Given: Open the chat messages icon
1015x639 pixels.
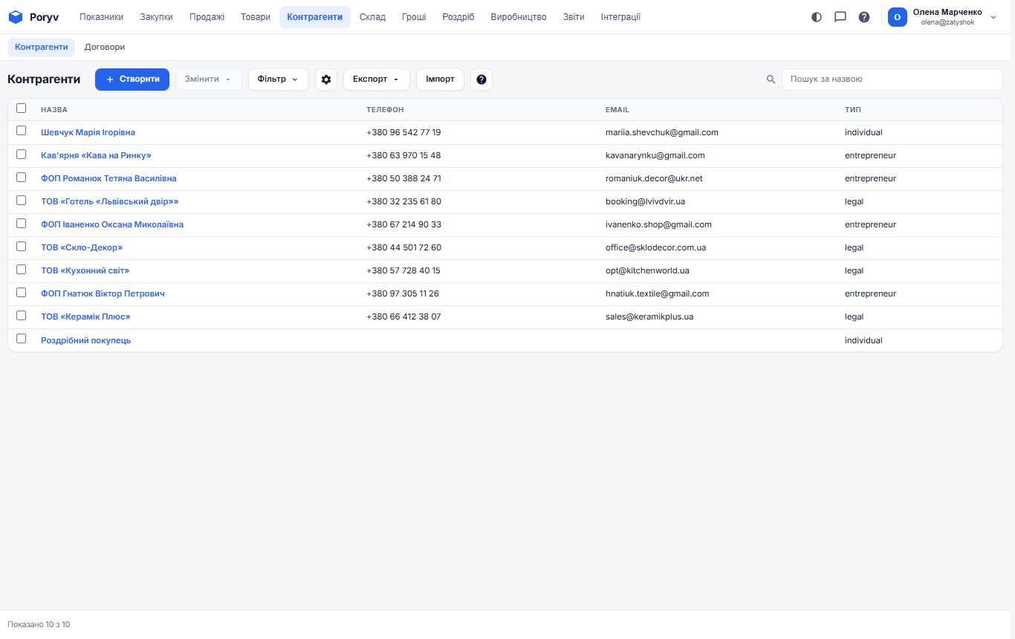Looking at the screenshot, I should click(840, 17).
